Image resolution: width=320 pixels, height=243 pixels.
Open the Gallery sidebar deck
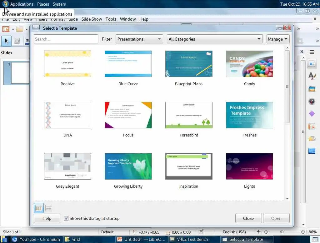312,89
